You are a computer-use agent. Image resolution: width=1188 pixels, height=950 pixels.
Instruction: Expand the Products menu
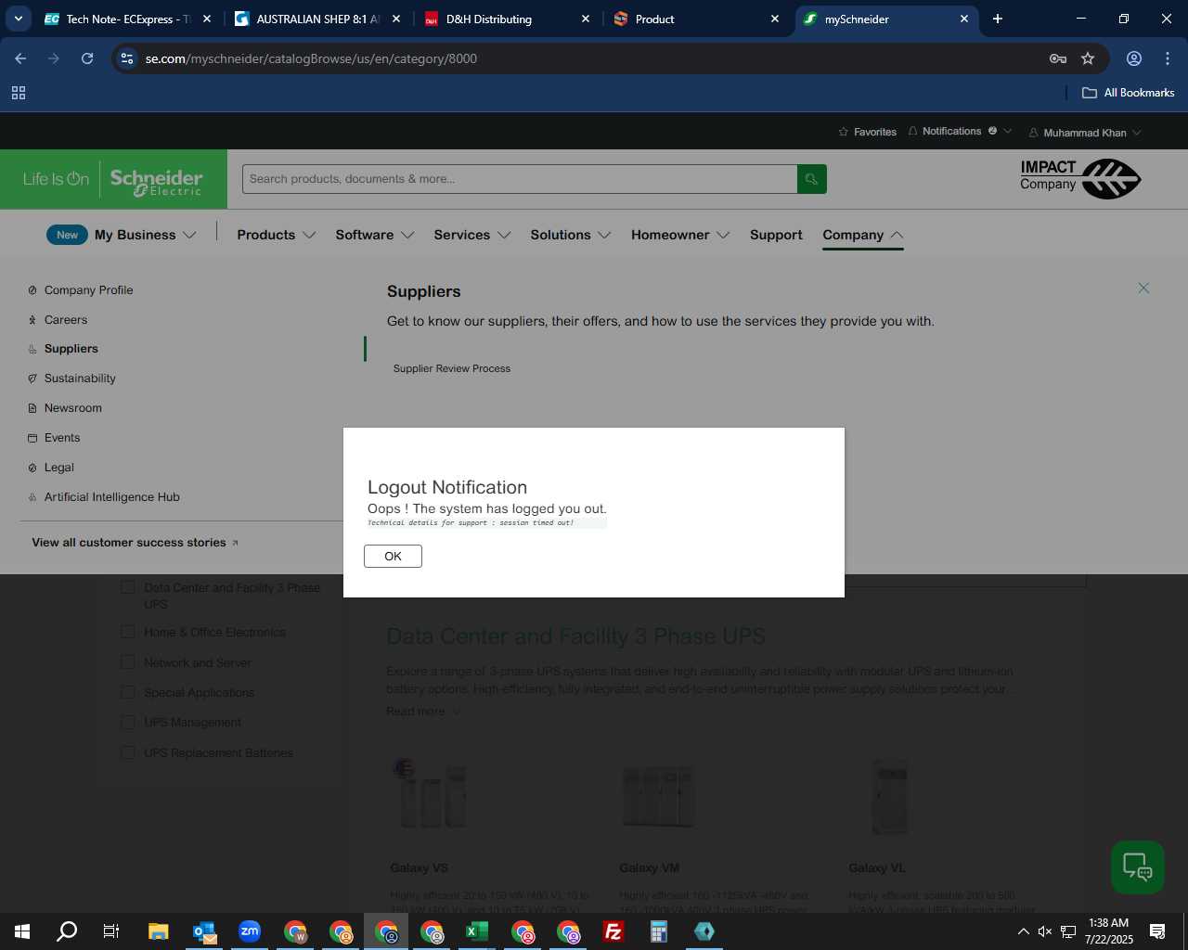(x=277, y=235)
